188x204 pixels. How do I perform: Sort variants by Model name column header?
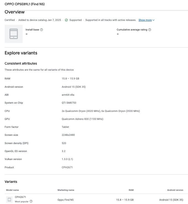(12, 190)
